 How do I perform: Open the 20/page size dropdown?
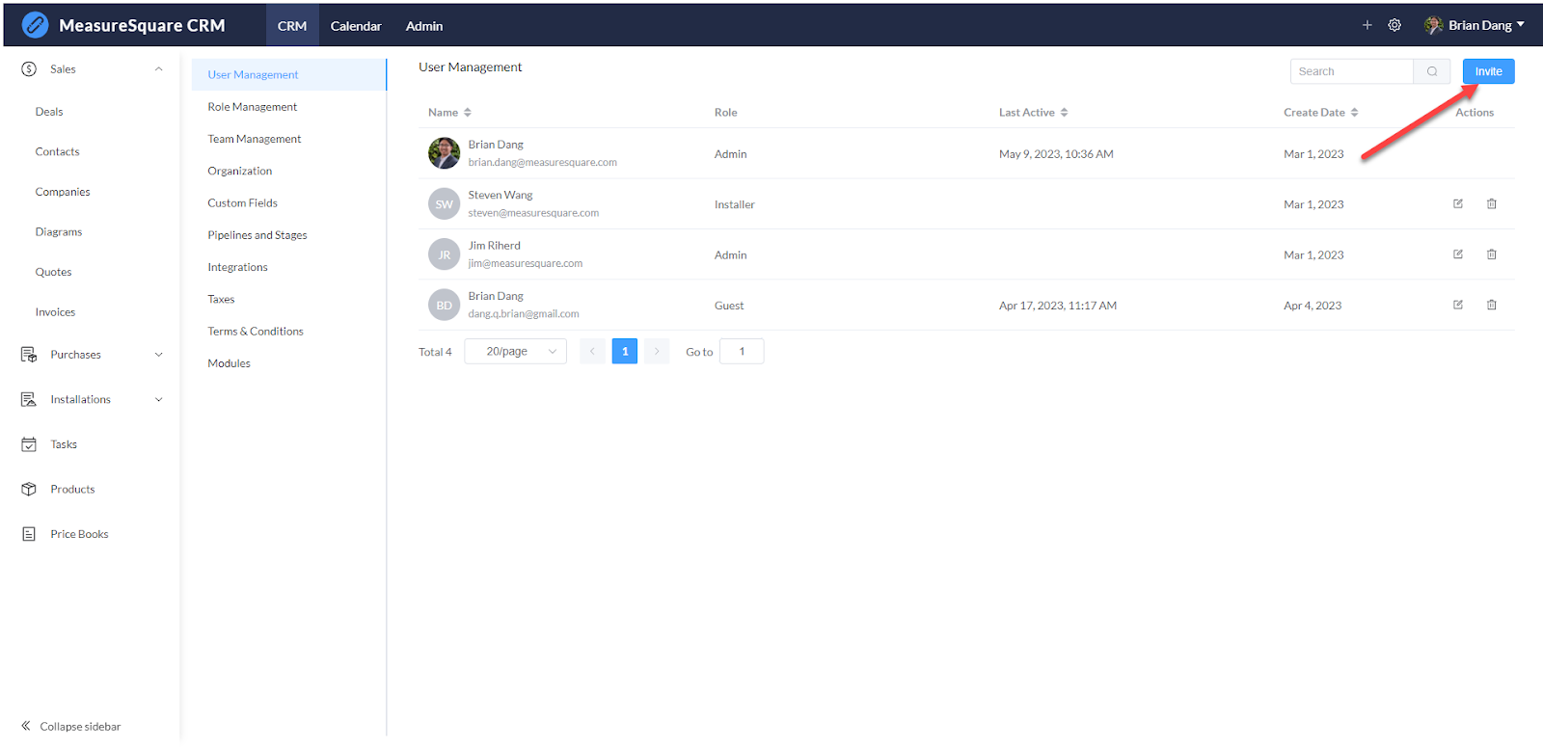point(515,351)
